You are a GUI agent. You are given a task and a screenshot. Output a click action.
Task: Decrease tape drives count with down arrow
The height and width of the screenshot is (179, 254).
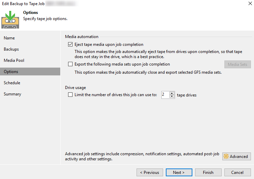[x=172, y=97]
